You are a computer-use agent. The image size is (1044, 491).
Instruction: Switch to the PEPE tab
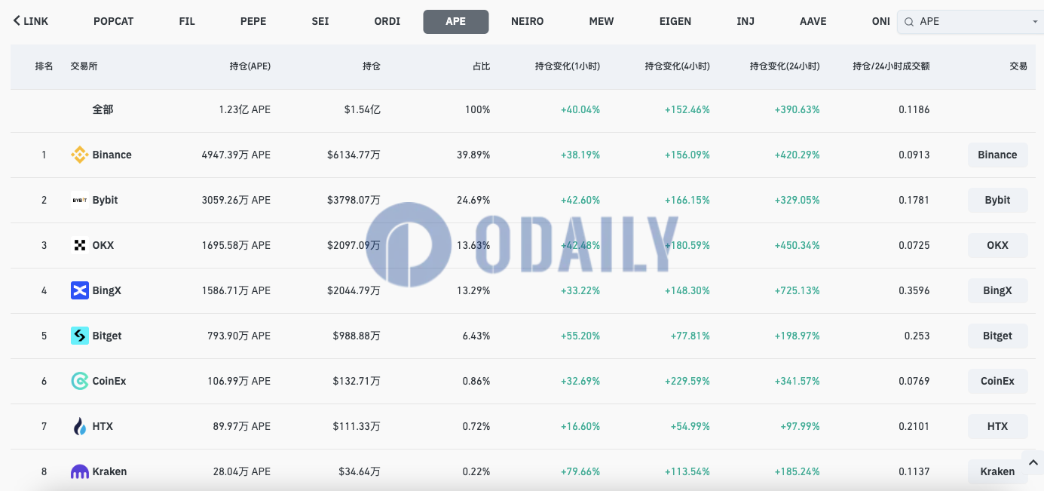tap(253, 21)
